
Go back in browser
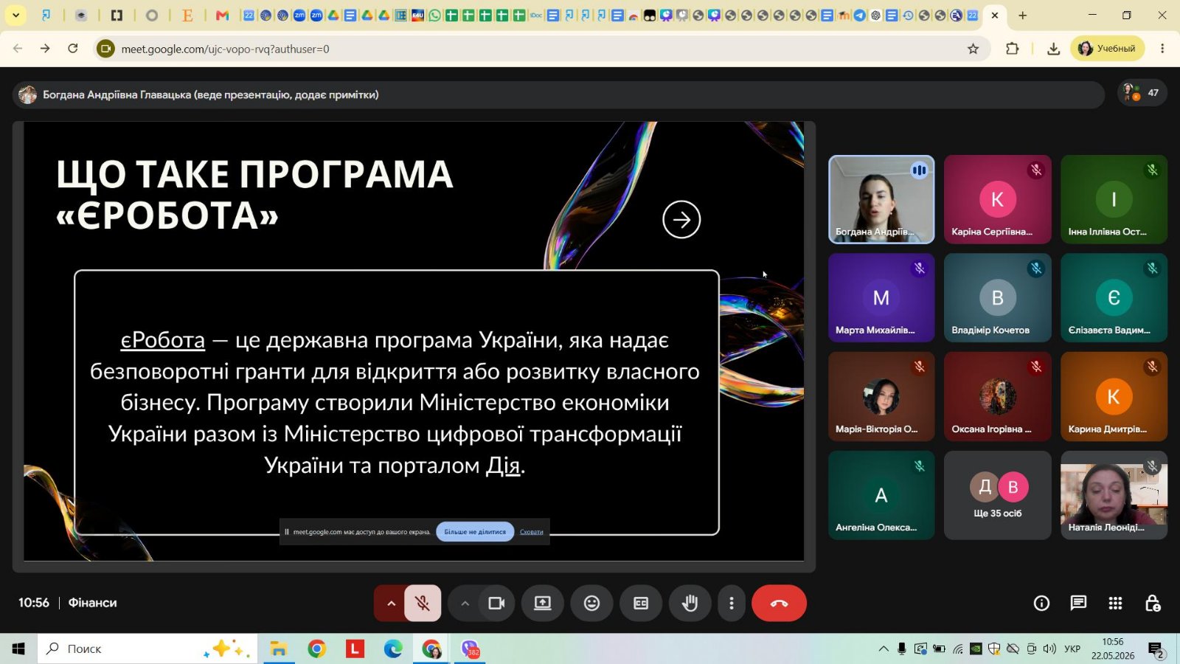coord(18,49)
